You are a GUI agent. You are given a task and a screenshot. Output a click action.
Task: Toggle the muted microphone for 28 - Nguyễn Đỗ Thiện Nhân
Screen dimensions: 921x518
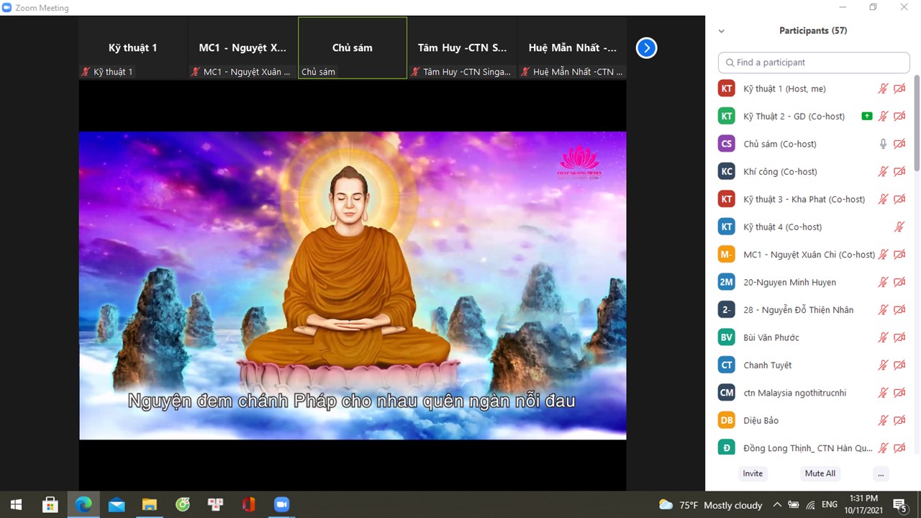883,309
